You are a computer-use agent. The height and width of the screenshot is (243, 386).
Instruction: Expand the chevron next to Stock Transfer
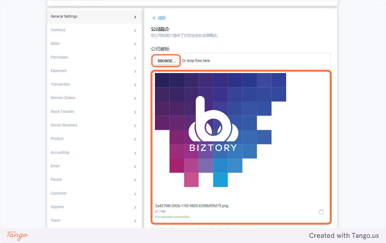click(x=135, y=112)
